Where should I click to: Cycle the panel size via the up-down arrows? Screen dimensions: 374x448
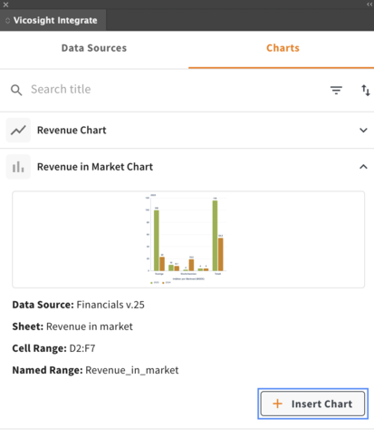coord(8,21)
